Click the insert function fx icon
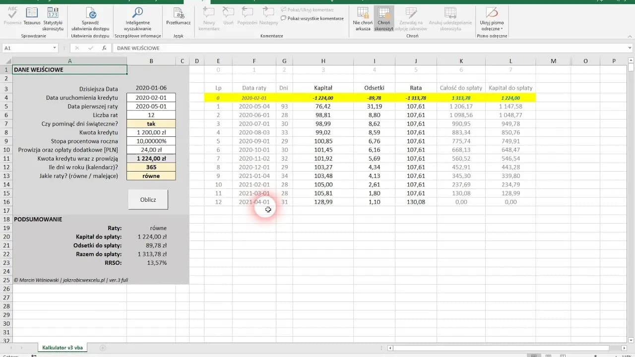The height and width of the screenshot is (357, 635). [104, 48]
